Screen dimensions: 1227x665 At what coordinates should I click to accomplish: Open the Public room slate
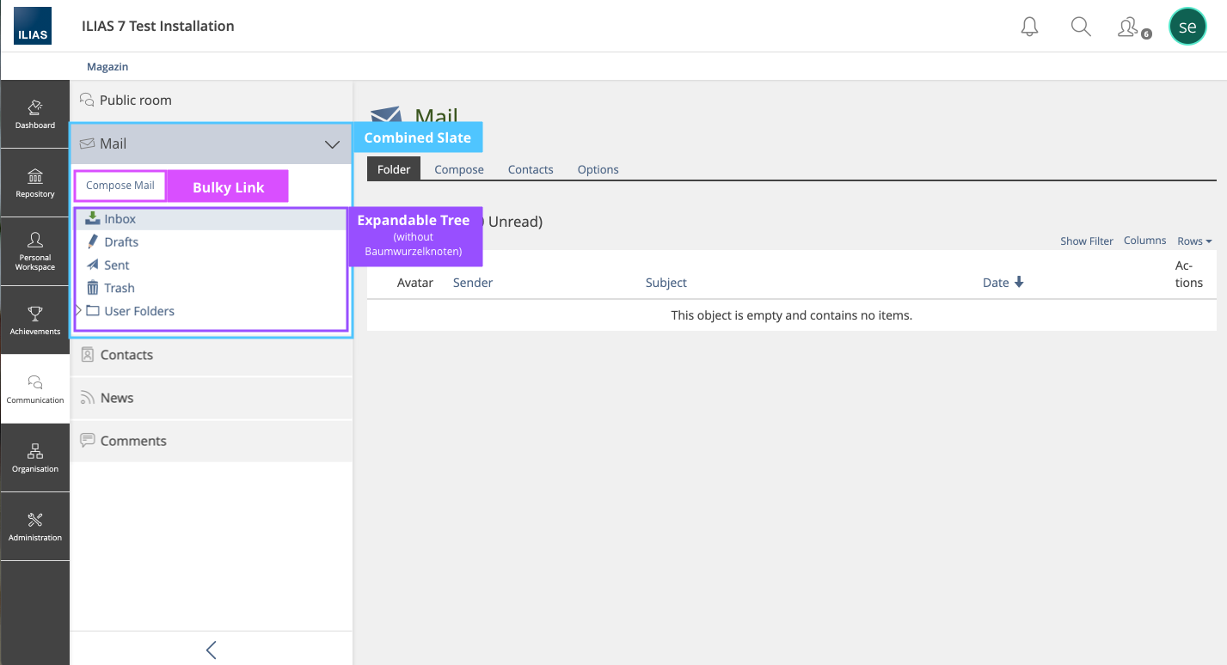[x=135, y=101]
